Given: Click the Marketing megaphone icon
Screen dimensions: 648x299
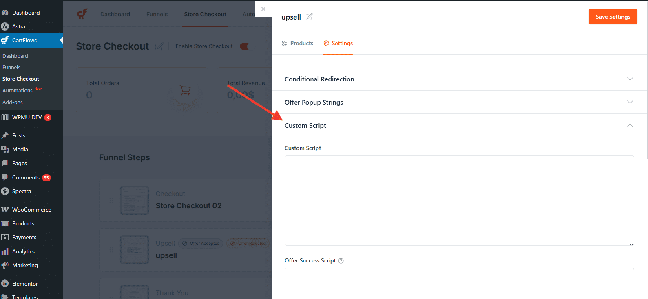Looking at the screenshot, I should pos(5,265).
